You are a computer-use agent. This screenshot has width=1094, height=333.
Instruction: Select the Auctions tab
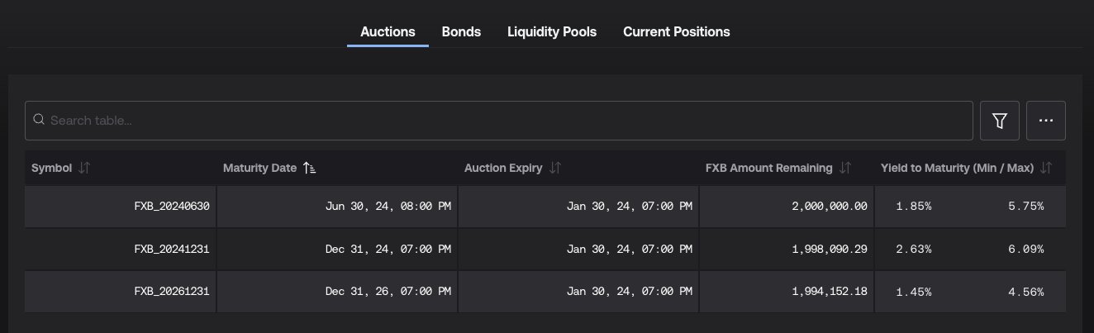point(388,31)
